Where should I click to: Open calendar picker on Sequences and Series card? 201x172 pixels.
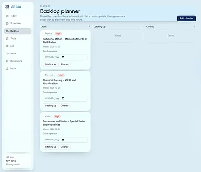pos(63,140)
